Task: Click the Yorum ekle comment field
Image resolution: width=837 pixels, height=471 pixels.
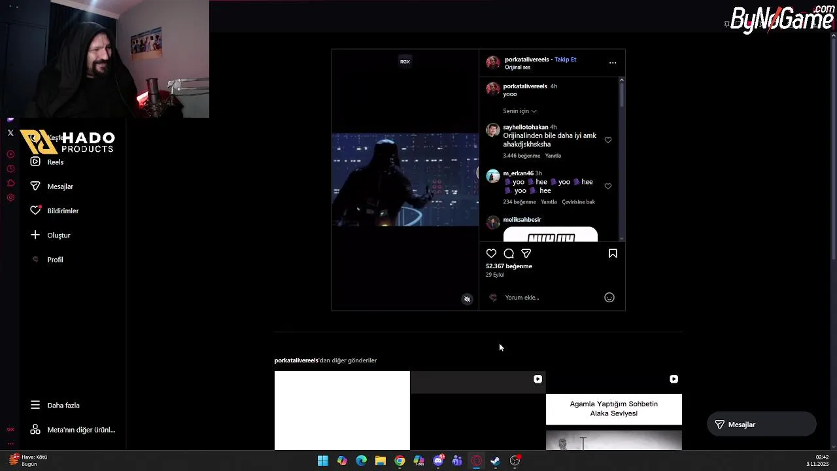Action: pyautogui.click(x=553, y=298)
